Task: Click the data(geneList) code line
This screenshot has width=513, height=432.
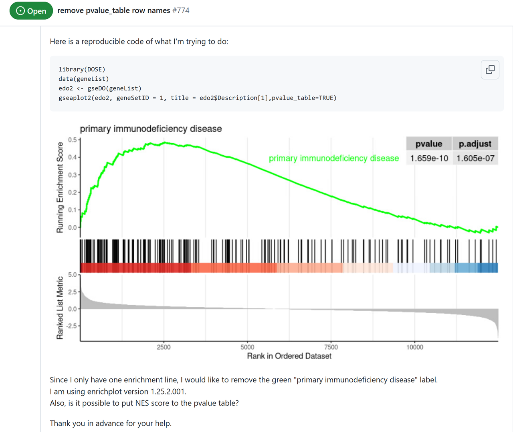Action: [83, 79]
